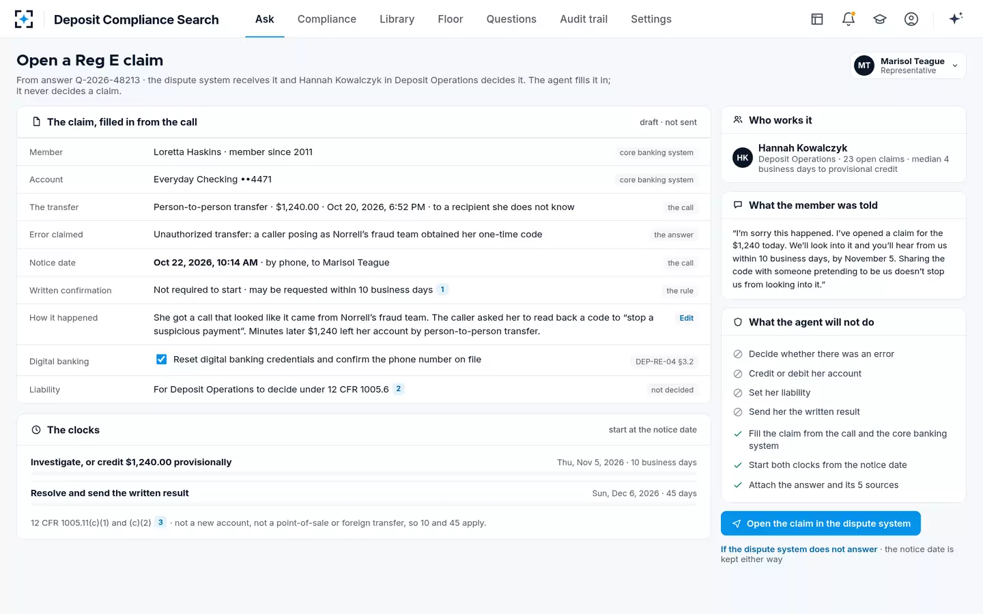The image size is (983, 614).
Task: Click 'Open the claim in the dispute system' button
Action: coord(821,523)
